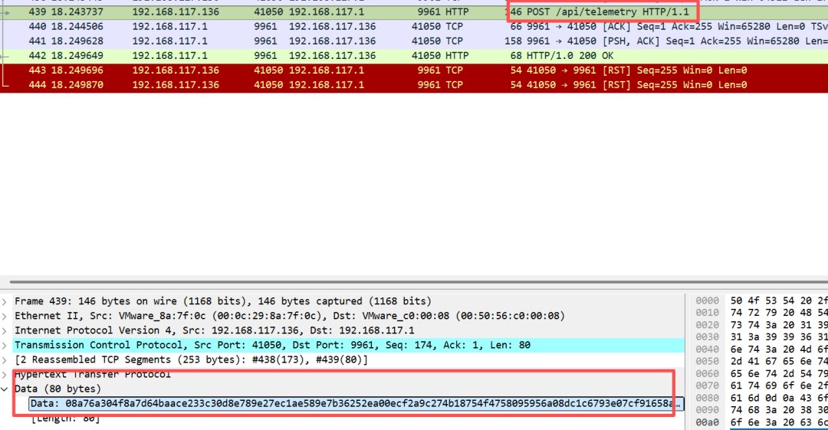The width and height of the screenshot is (828, 430).
Task: Select packet 444 RST row
Action: 414,84
